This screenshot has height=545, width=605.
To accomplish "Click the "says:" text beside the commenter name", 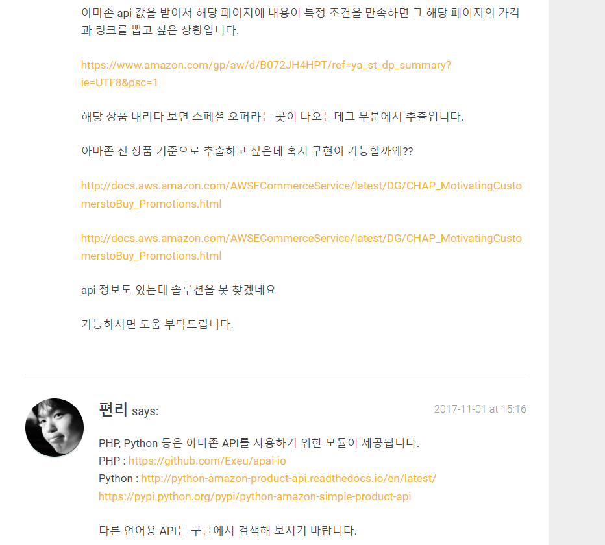I will point(145,411).
